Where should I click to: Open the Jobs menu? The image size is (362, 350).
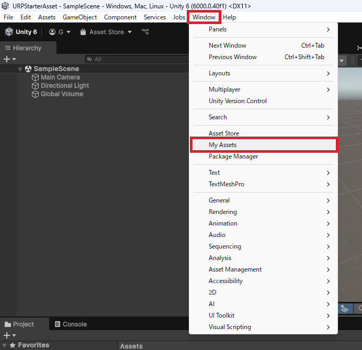tap(179, 17)
